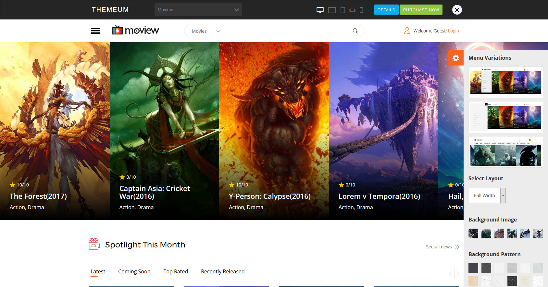Screen dimensions: 548x287
Task: Choose the second dark gray pattern swatch
Action: point(486,268)
